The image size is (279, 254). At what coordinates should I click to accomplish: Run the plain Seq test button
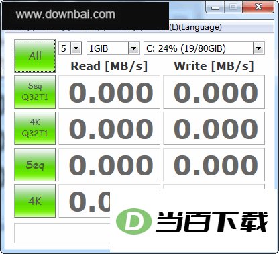click(x=35, y=165)
